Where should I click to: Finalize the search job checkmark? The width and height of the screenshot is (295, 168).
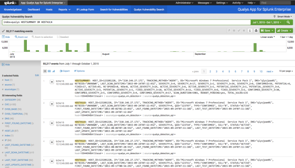click(x=239, y=31)
